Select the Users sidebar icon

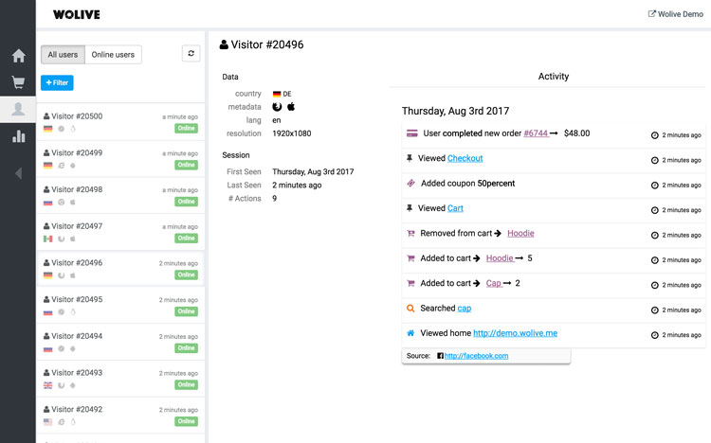click(18, 109)
